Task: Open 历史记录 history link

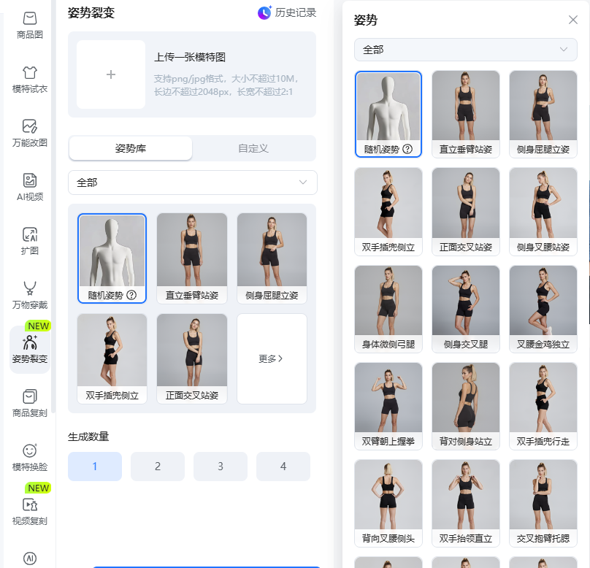Action: click(x=288, y=12)
